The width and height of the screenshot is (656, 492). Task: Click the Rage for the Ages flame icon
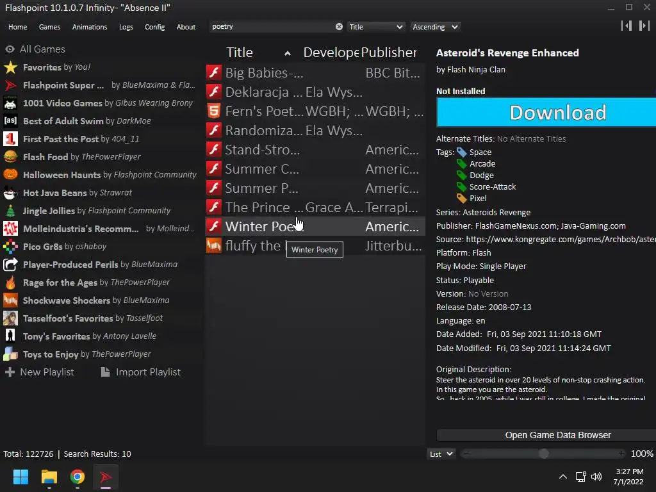[10, 283]
